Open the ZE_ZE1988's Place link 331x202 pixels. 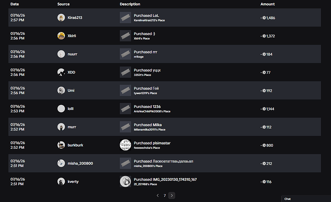[x=145, y=184]
